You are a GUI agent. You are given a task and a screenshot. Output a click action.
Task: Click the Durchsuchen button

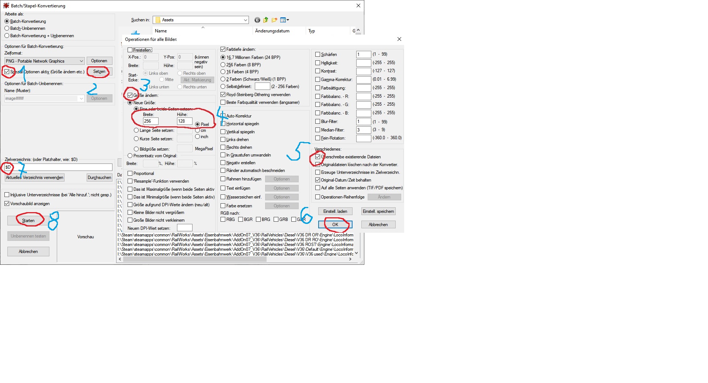pyautogui.click(x=100, y=178)
